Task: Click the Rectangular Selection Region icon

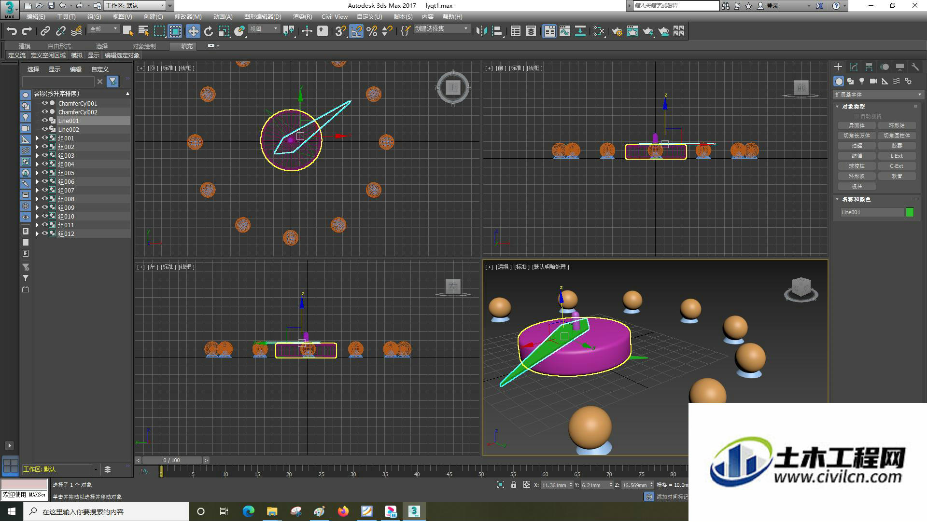Action: tap(159, 31)
